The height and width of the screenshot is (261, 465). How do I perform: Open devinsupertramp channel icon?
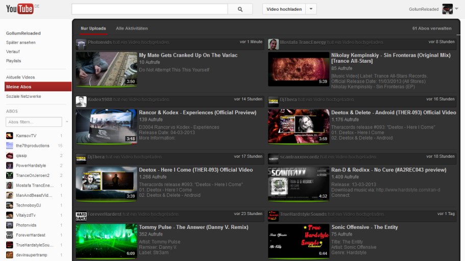point(10,255)
